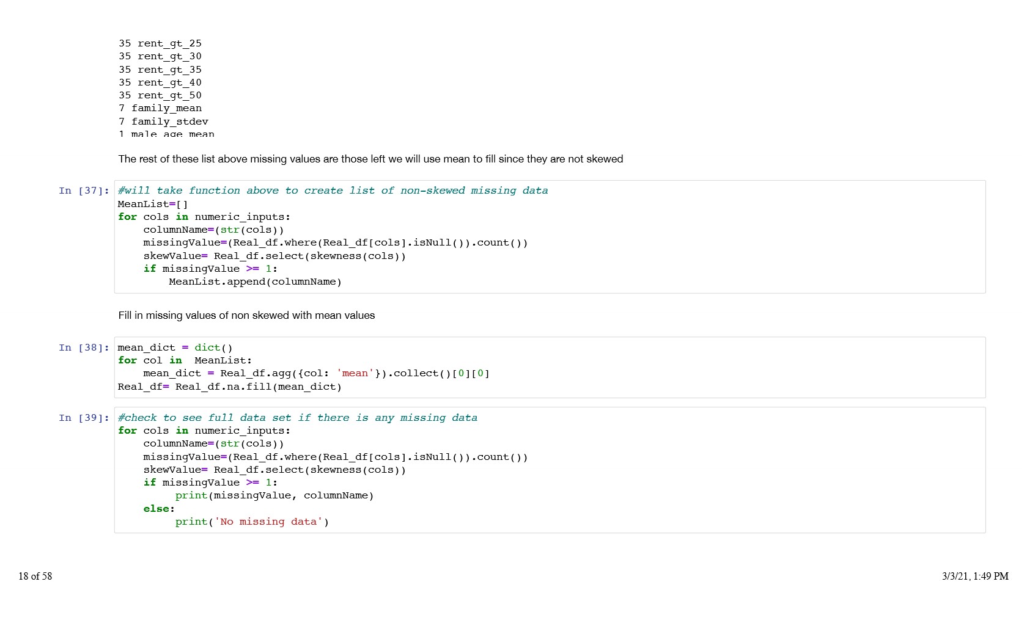The image size is (1027, 623).
Task: Click the print(missingValue, columnName) line
Action: 274,495
